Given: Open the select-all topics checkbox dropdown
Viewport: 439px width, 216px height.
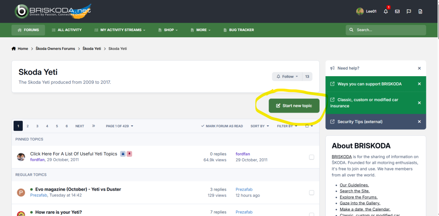Looking at the screenshot, I should [x=309, y=126].
